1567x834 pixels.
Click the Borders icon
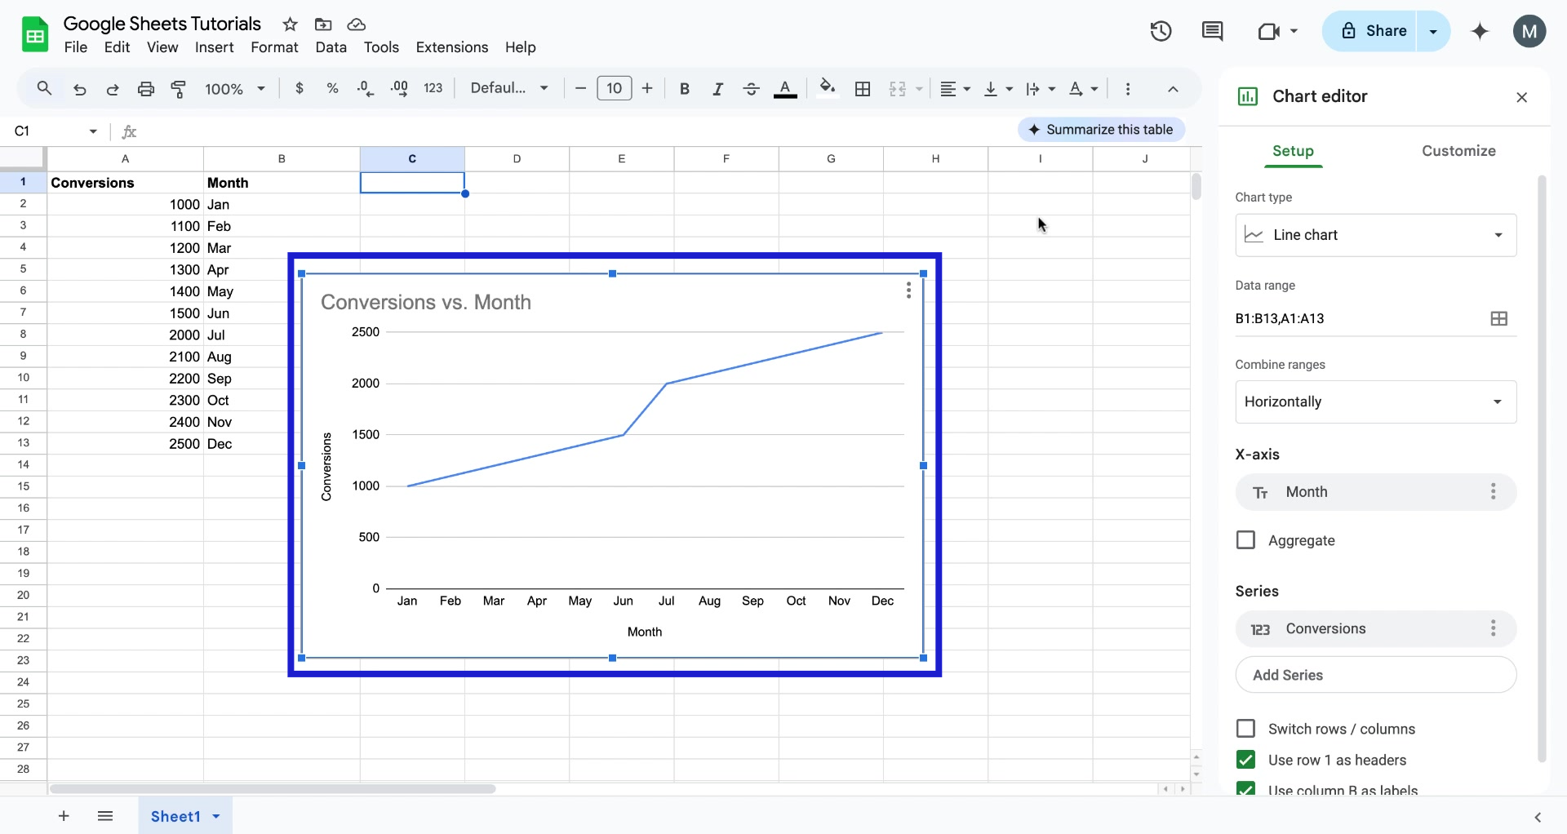(x=863, y=88)
